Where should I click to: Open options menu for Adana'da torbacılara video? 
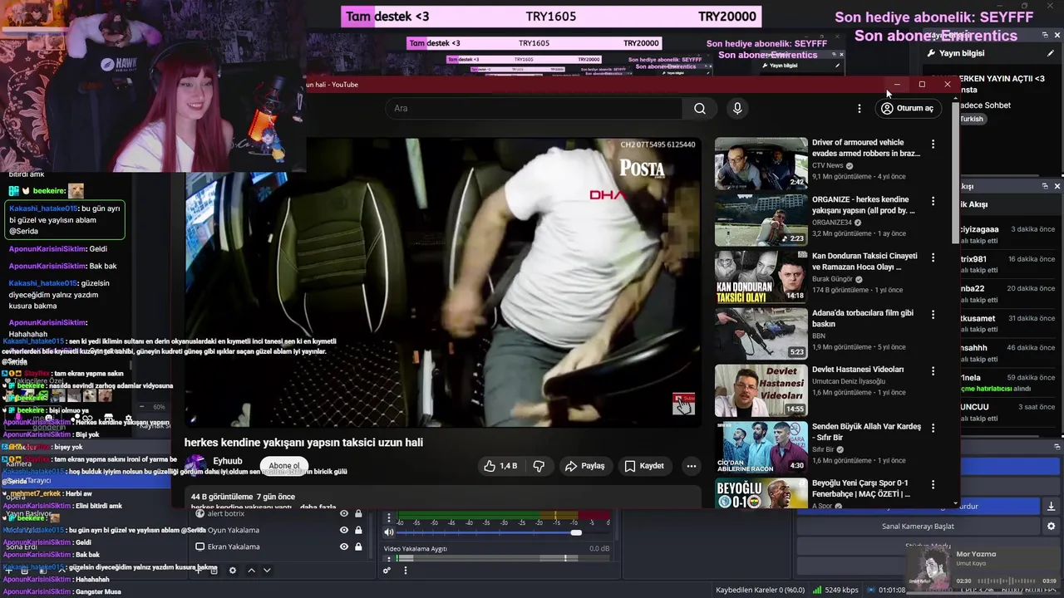pos(933,315)
